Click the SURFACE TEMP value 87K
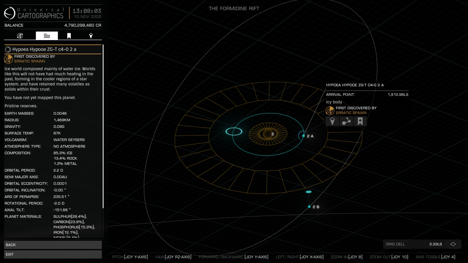468x263 pixels. point(57,133)
